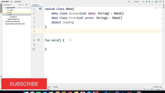Close the Main.kt editor tab
165x93 pixels.
click(40, 5)
